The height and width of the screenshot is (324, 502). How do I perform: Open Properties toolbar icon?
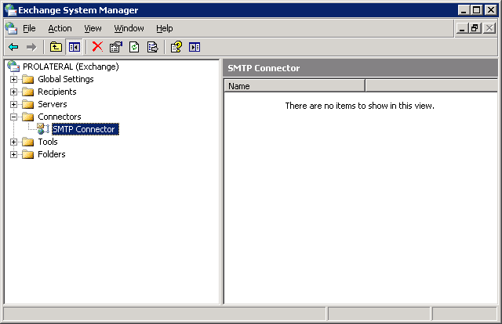[x=115, y=47]
